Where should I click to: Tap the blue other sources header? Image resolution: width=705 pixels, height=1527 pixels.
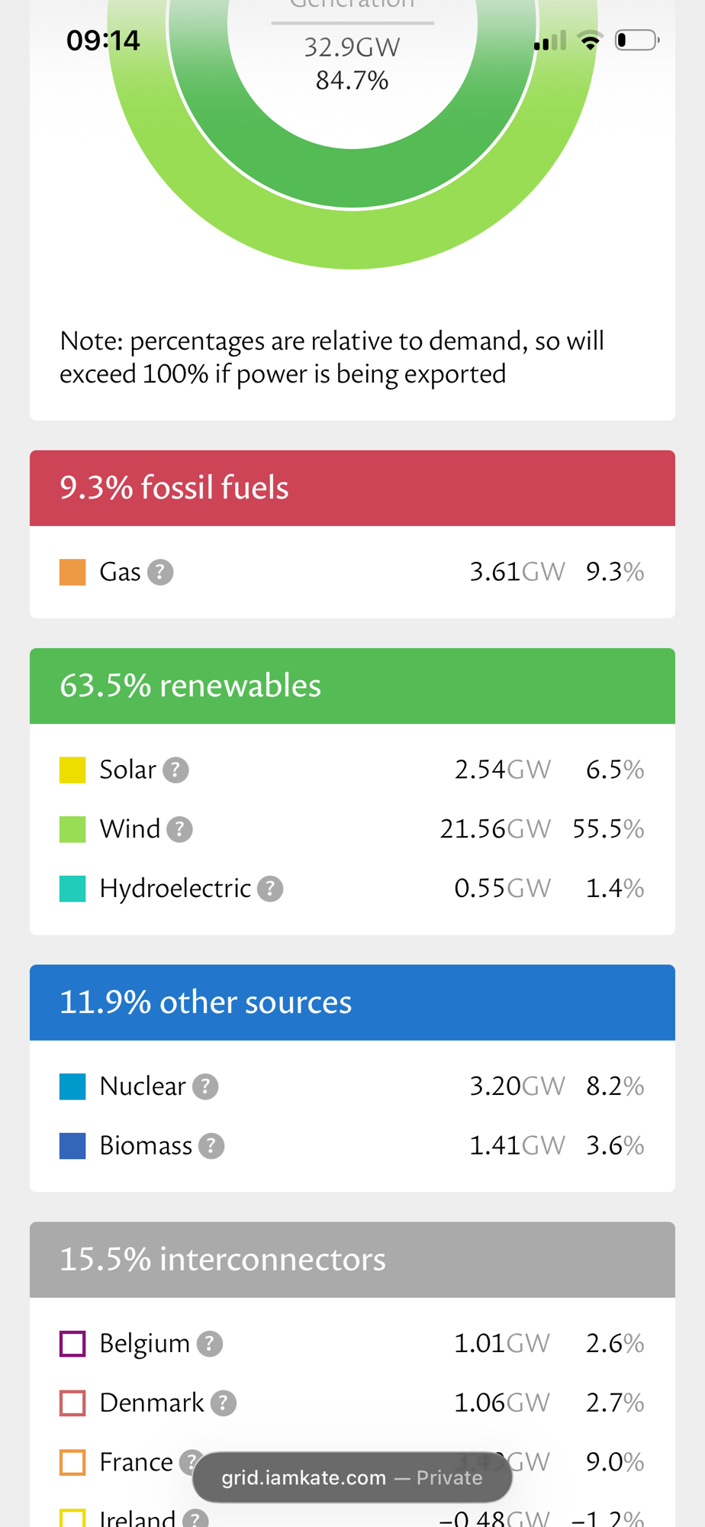click(352, 1002)
